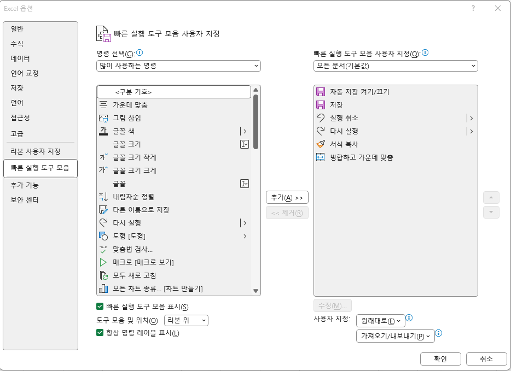The image size is (511, 371).
Task: Click the move up arrow button
Action: [x=491, y=197]
